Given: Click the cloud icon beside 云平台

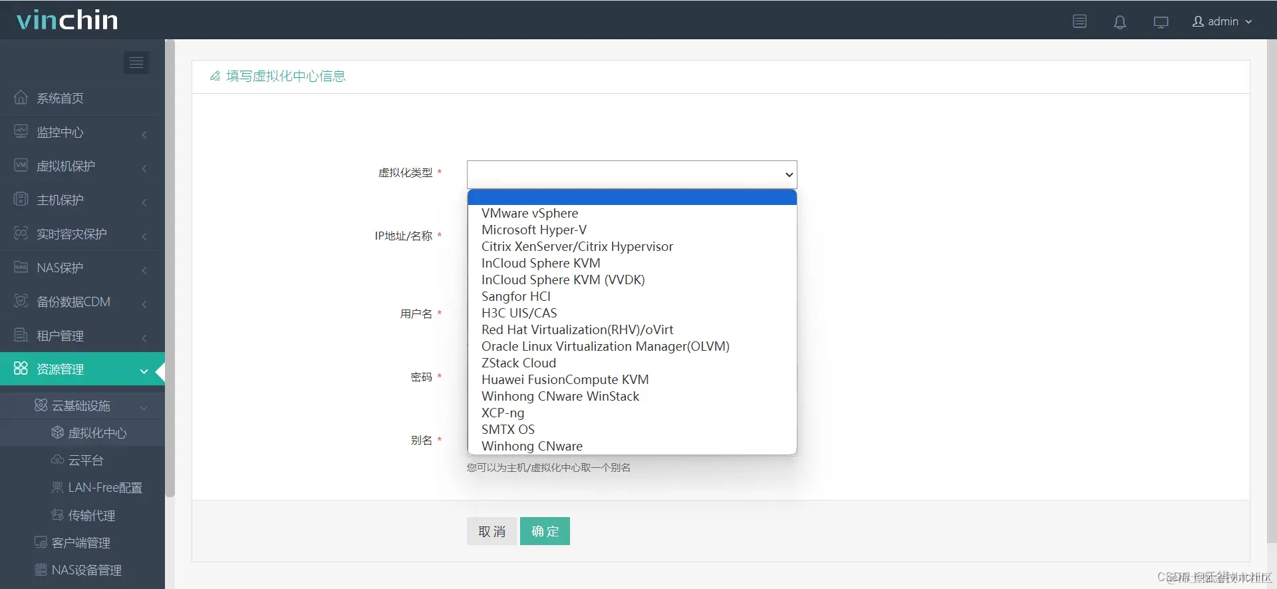Looking at the screenshot, I should (x=57, y=460).
